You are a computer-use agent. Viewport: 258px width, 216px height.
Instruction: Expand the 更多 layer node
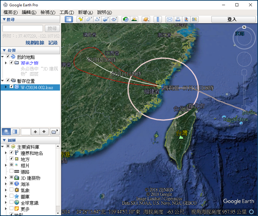6,209
